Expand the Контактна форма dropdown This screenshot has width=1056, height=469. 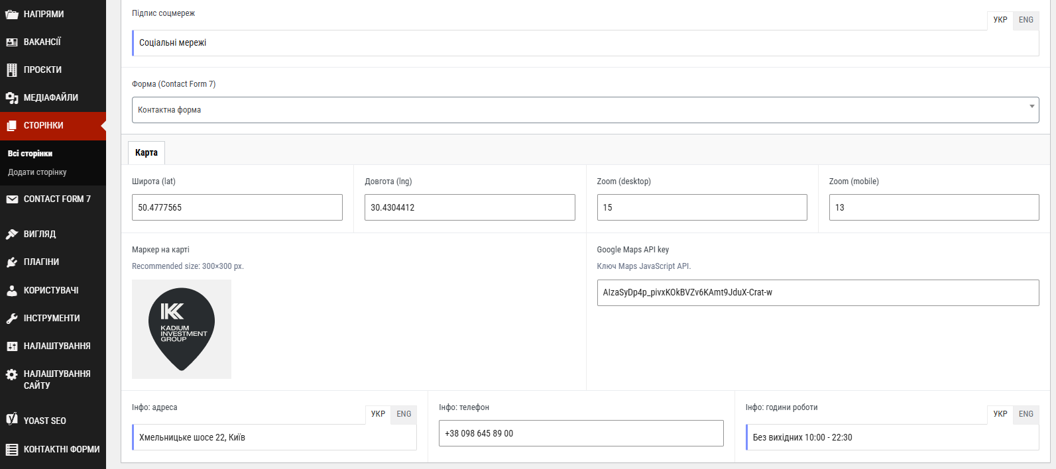click(585, 110)
